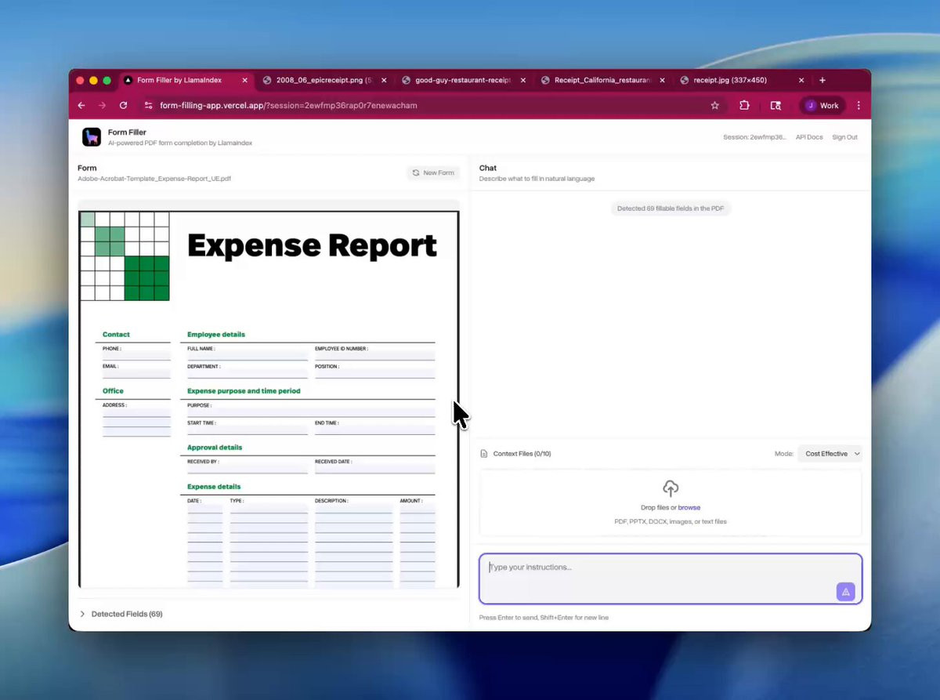The image size is (940, 700).
Task: Open the API Docs link
Action: click(x=809, y=137)
